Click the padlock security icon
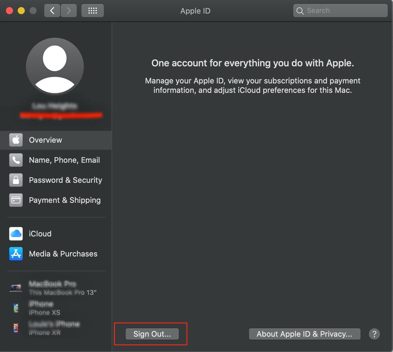This screenshot has width=393, height=352. click(x=16, y=180)
